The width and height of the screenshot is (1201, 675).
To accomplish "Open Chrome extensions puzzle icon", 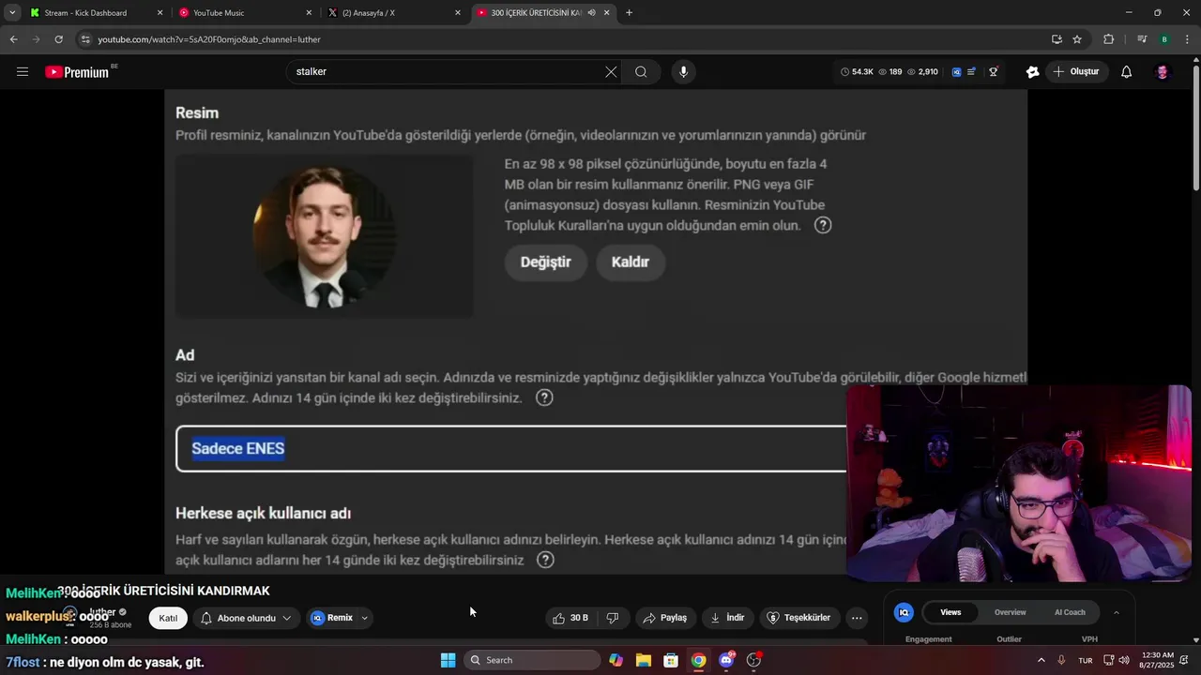I will 1108,39.
